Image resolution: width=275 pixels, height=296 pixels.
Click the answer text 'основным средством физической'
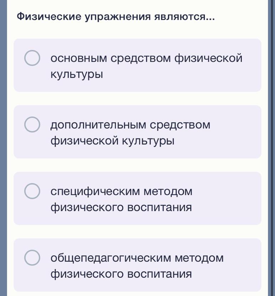click(146, 58)
